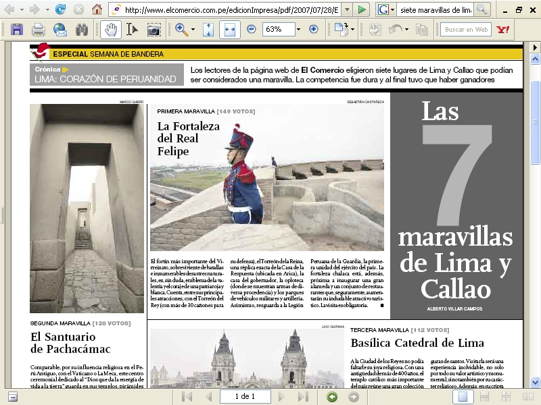Image resolution: width=541 pixels, height=405 pixels.
Task: Go back with the browser Back arrow
Action: pyautogui.click(x=9, y=9)
